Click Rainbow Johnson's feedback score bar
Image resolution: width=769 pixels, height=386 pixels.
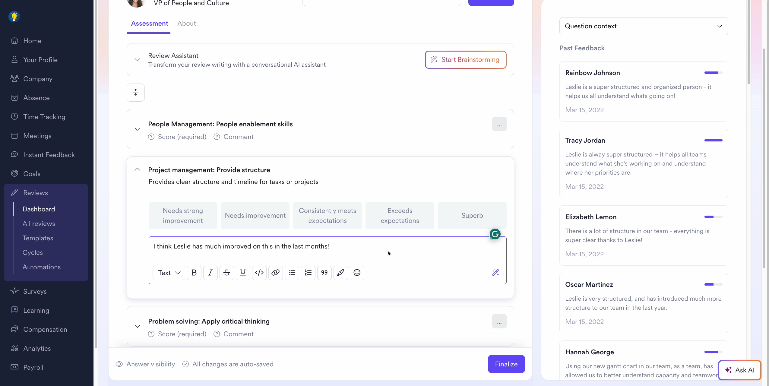(x=713, y=73)
